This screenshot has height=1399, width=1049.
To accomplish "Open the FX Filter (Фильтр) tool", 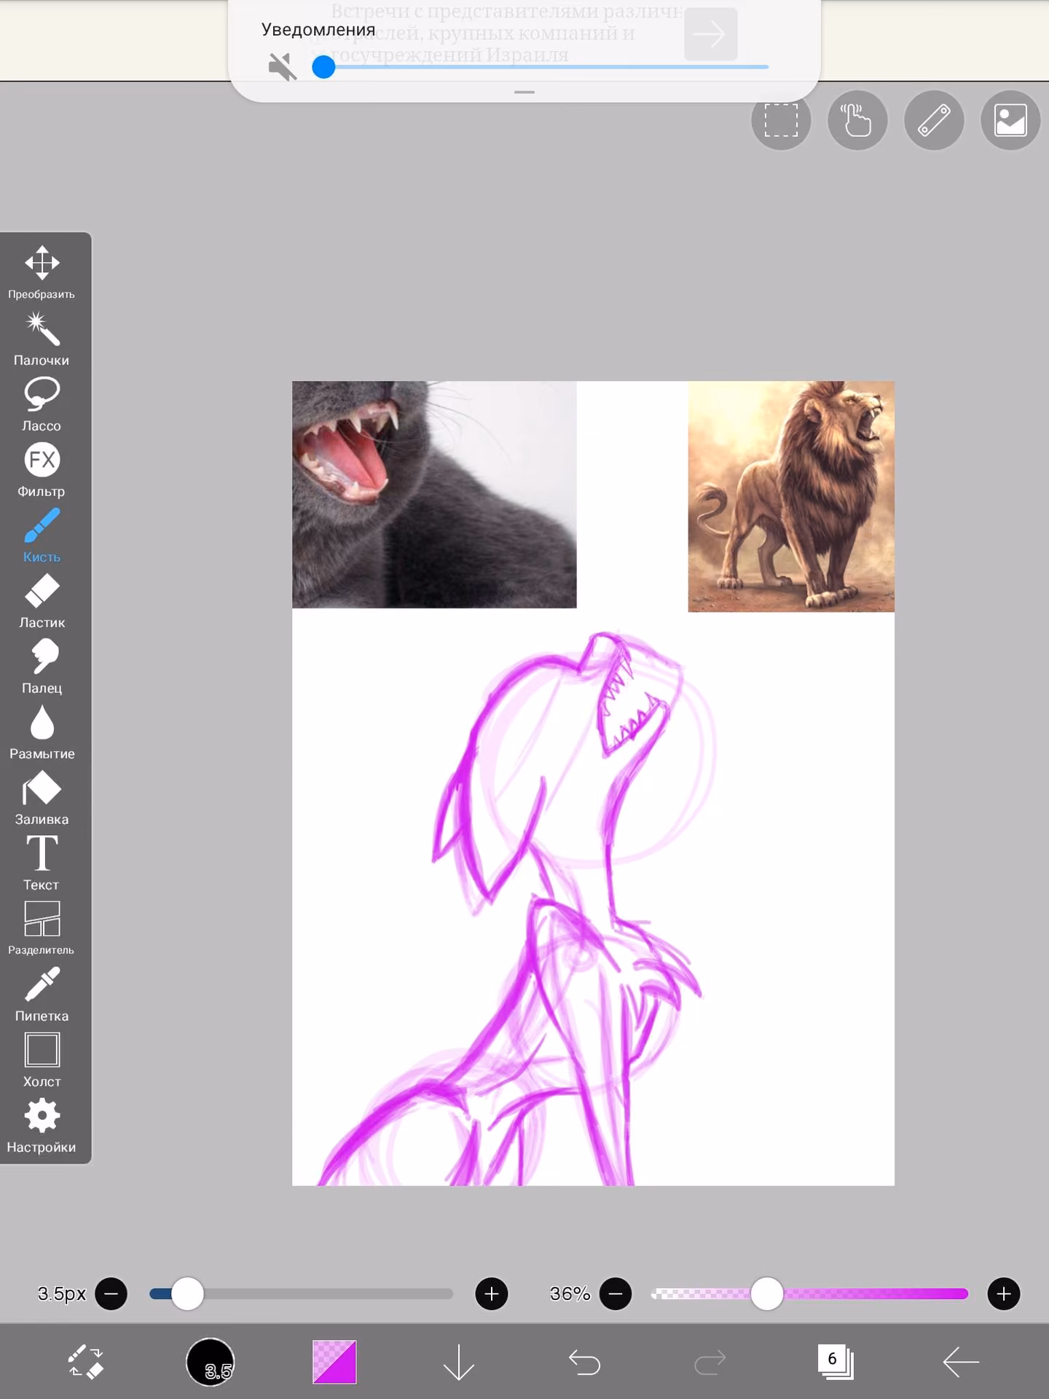I will coord(42,470).
